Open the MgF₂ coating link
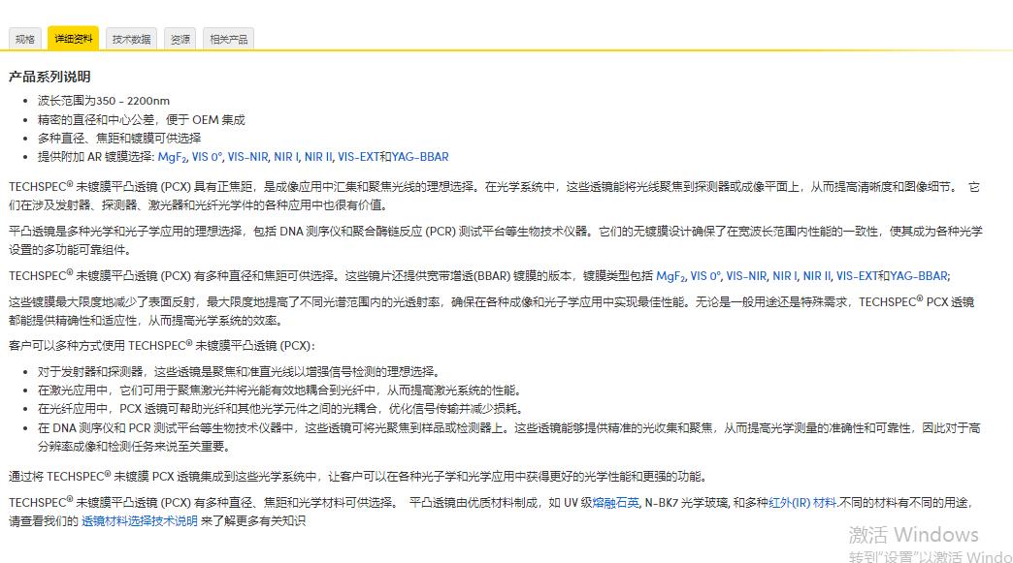The image size is (1013, 563). click(173, 156)
